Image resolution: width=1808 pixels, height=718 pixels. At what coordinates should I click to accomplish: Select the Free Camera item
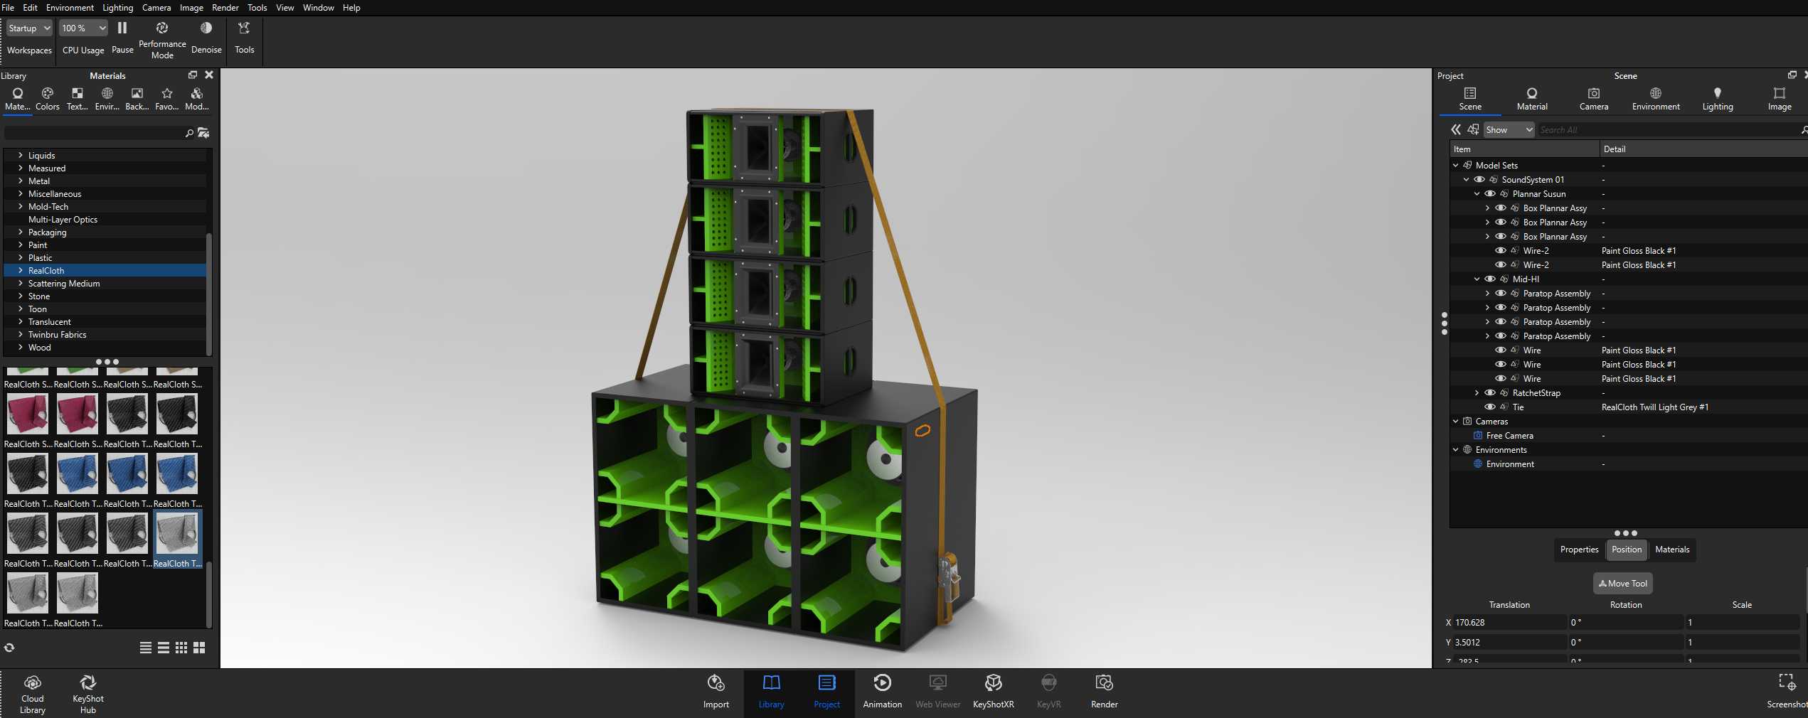(x=1509, y=436)
